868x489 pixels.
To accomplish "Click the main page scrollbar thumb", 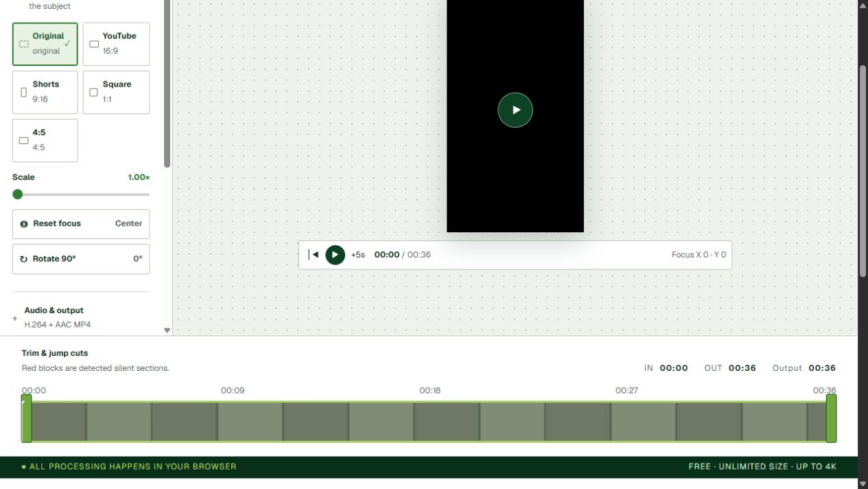I will pyautogui.click(x=863, y=171).
